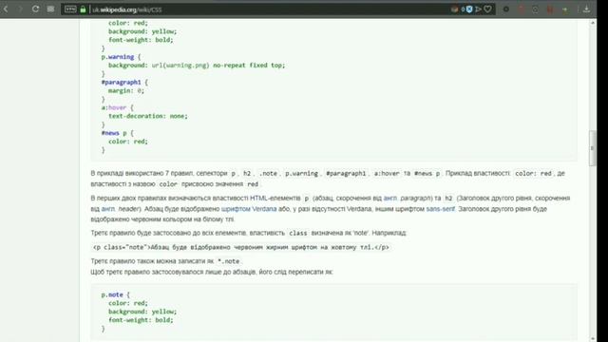Click icon left of blocker counter
Screen dimensions: 608x342
[454, 9]
